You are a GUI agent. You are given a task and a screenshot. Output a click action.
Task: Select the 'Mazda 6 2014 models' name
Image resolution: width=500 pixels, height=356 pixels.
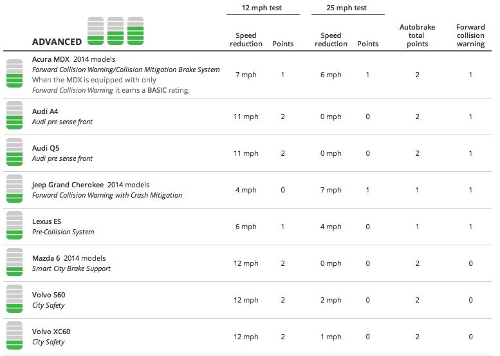(x=69, y=258)
